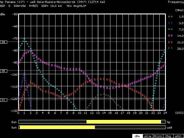
Task: Click the SSN=156 parameter text
Action: click(x=20, y=6)
